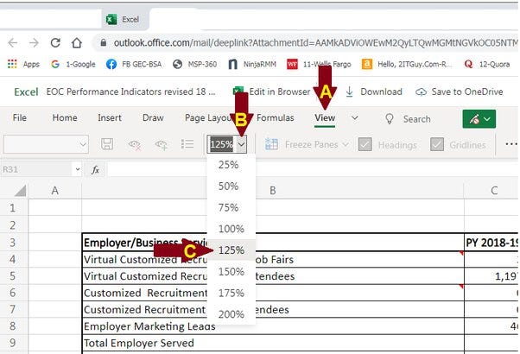Select the Excel browser tab
The image size is (520, 354).
(125, 20)
